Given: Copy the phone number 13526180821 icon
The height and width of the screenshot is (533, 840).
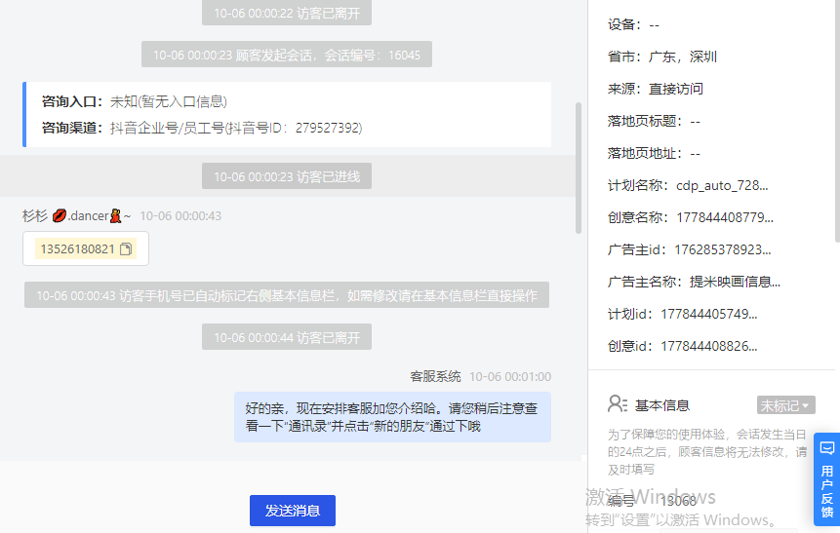Looking at the screenshot, I should (126, 248).
